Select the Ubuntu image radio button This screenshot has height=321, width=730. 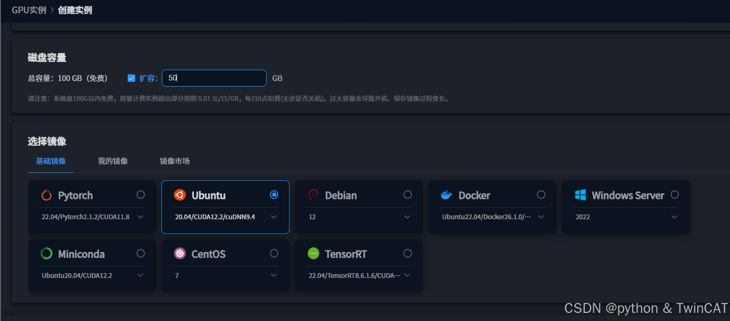click(x=274, y=195)
